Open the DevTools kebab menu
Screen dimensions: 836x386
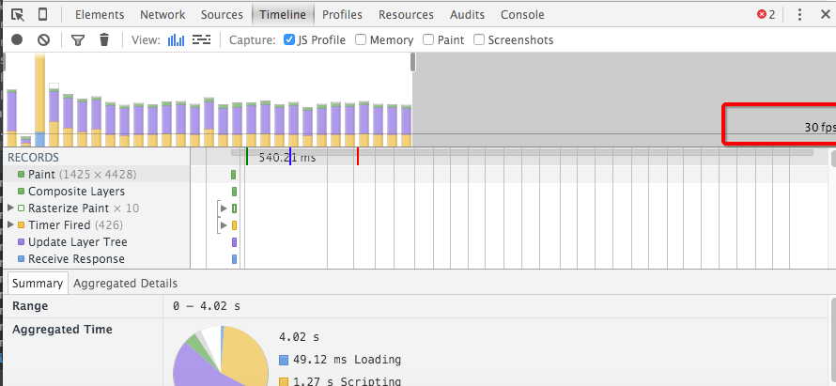coord(799,15)
